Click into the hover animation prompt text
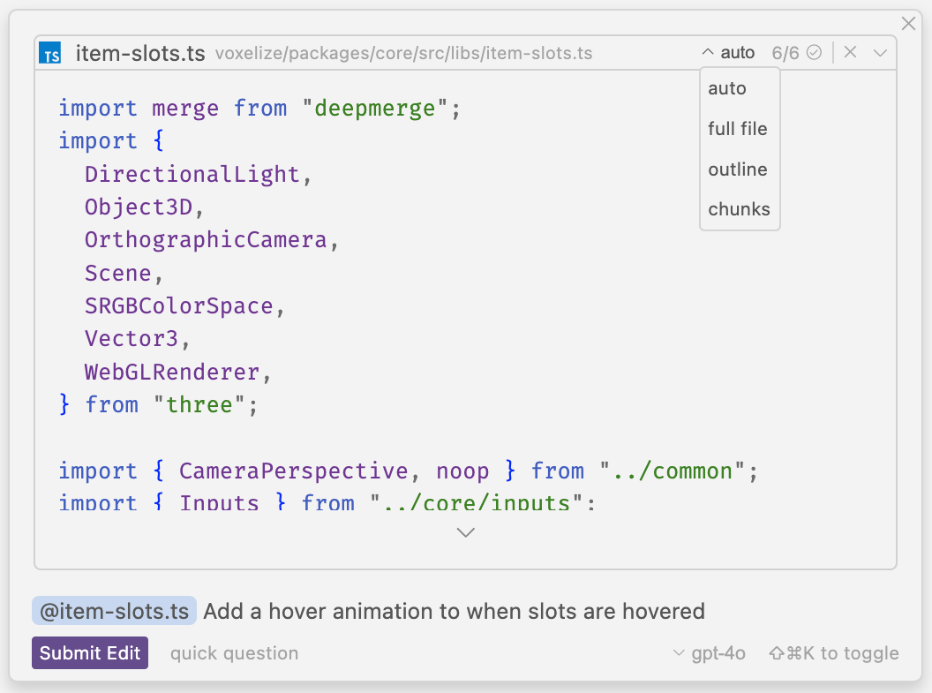This screenshot has height=693, width=932. [x=455, y=611]
